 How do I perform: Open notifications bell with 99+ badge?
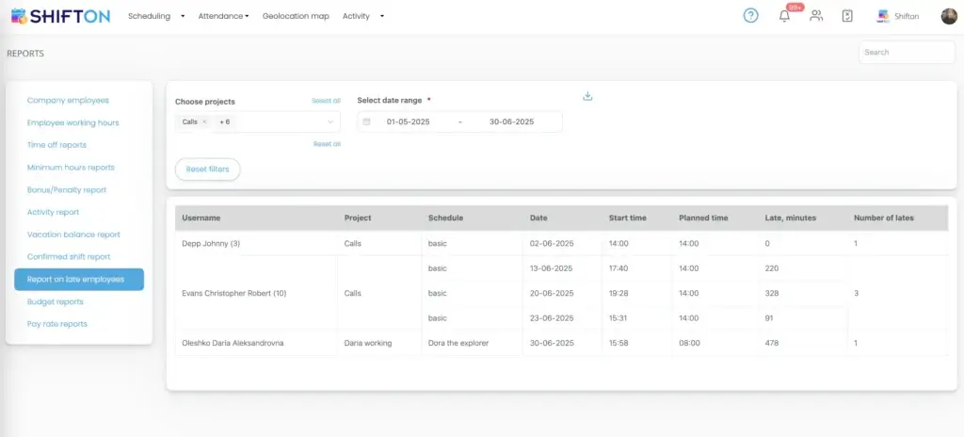tap(784, 16)
